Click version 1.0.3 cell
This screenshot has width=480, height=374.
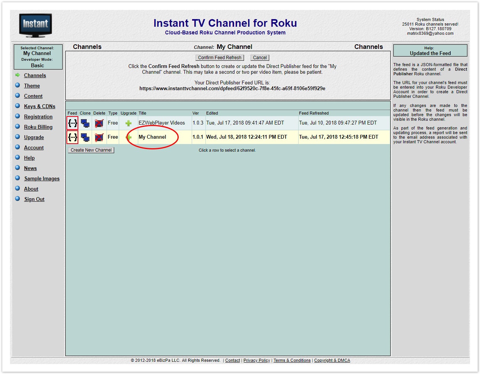[x=198, y=123]
